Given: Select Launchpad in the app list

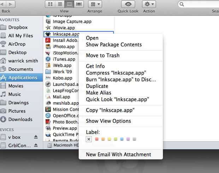Looking at the screenshot, I should [62, 84].
